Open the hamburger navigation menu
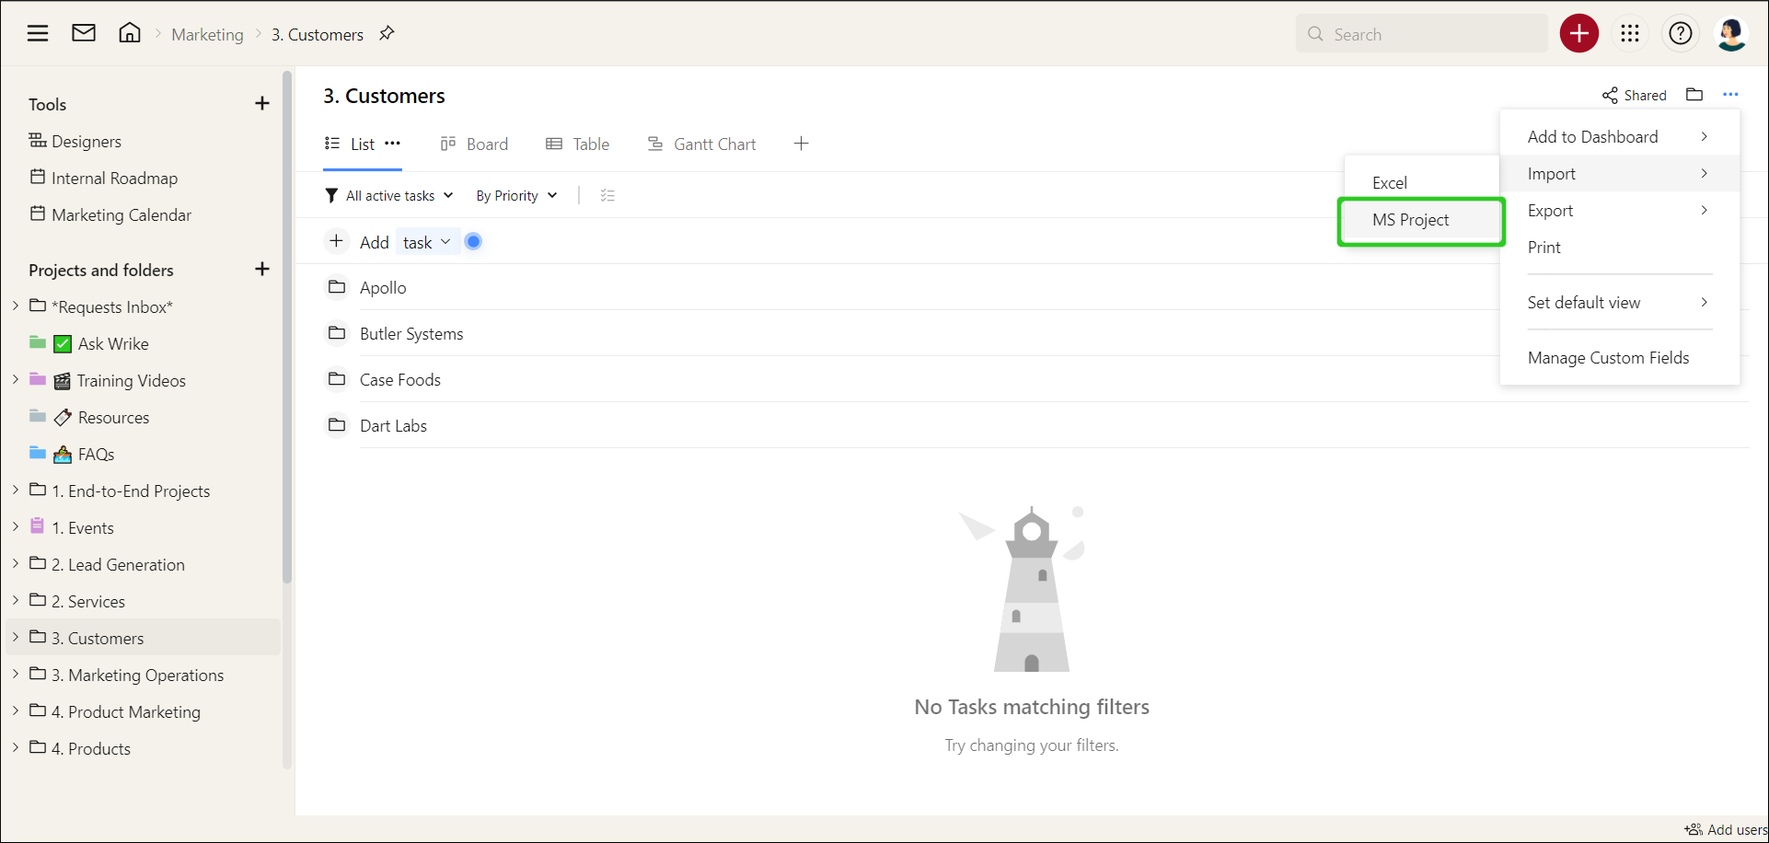The height and width of the screenshot is (843, 1769). click(x=38, y=34)
